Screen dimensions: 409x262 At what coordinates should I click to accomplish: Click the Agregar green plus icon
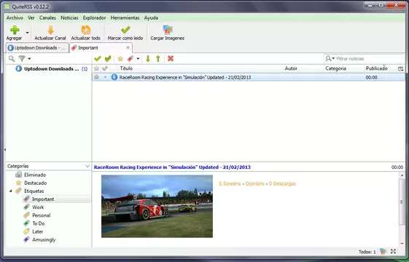click(15, 30)
